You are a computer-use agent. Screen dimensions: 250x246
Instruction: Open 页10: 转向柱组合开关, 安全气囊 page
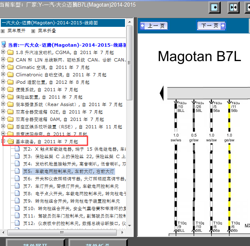(74, 208)
